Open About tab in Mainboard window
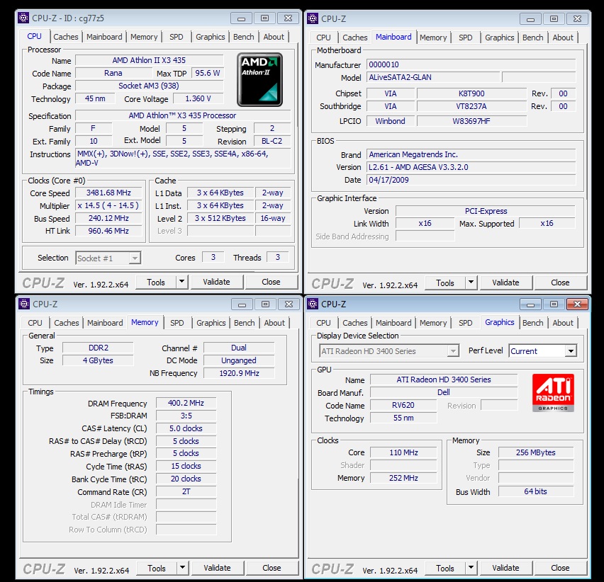Viewport: 604px width, 582px height. pos(563,38)
